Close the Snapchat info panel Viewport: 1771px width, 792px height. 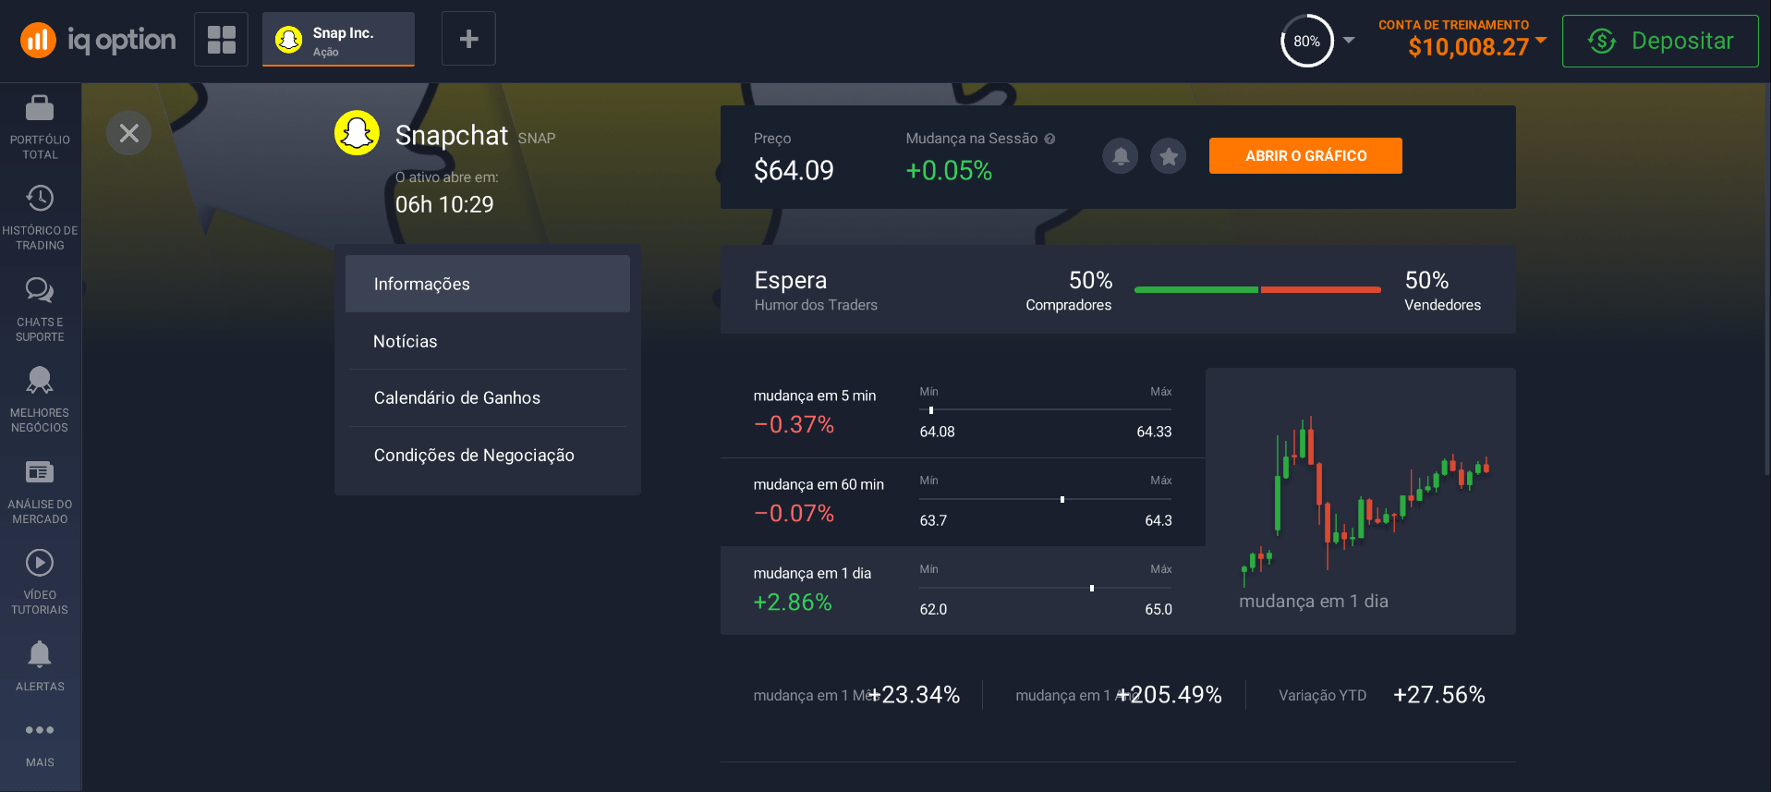(x=129, y=133)
